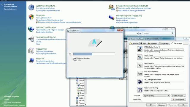This screenshot has height=107, width=190.
Task: Click Bildschirmauflösung anpassen under Darstellung
Action: tap(127, 23)
